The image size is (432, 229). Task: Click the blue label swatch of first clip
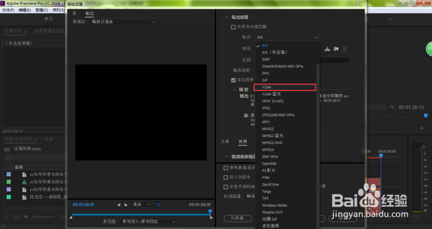[x=9, y=174]
